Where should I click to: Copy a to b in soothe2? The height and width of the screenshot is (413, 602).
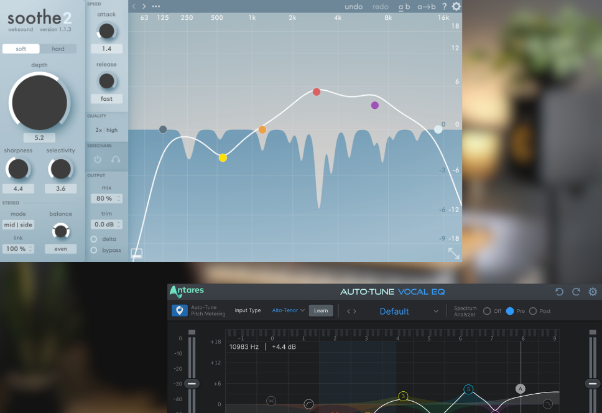pos(426,6)
